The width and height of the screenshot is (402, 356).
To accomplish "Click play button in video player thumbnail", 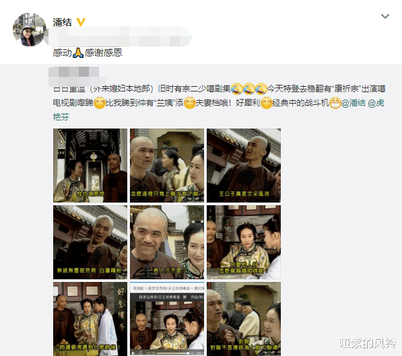I will [133, 353].
